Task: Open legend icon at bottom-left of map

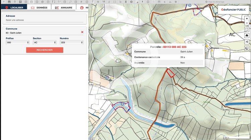Action: (91, 138)
